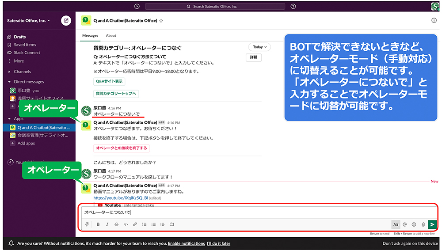
Task: Open Drafts in sidebar
Action: point(20,37)
